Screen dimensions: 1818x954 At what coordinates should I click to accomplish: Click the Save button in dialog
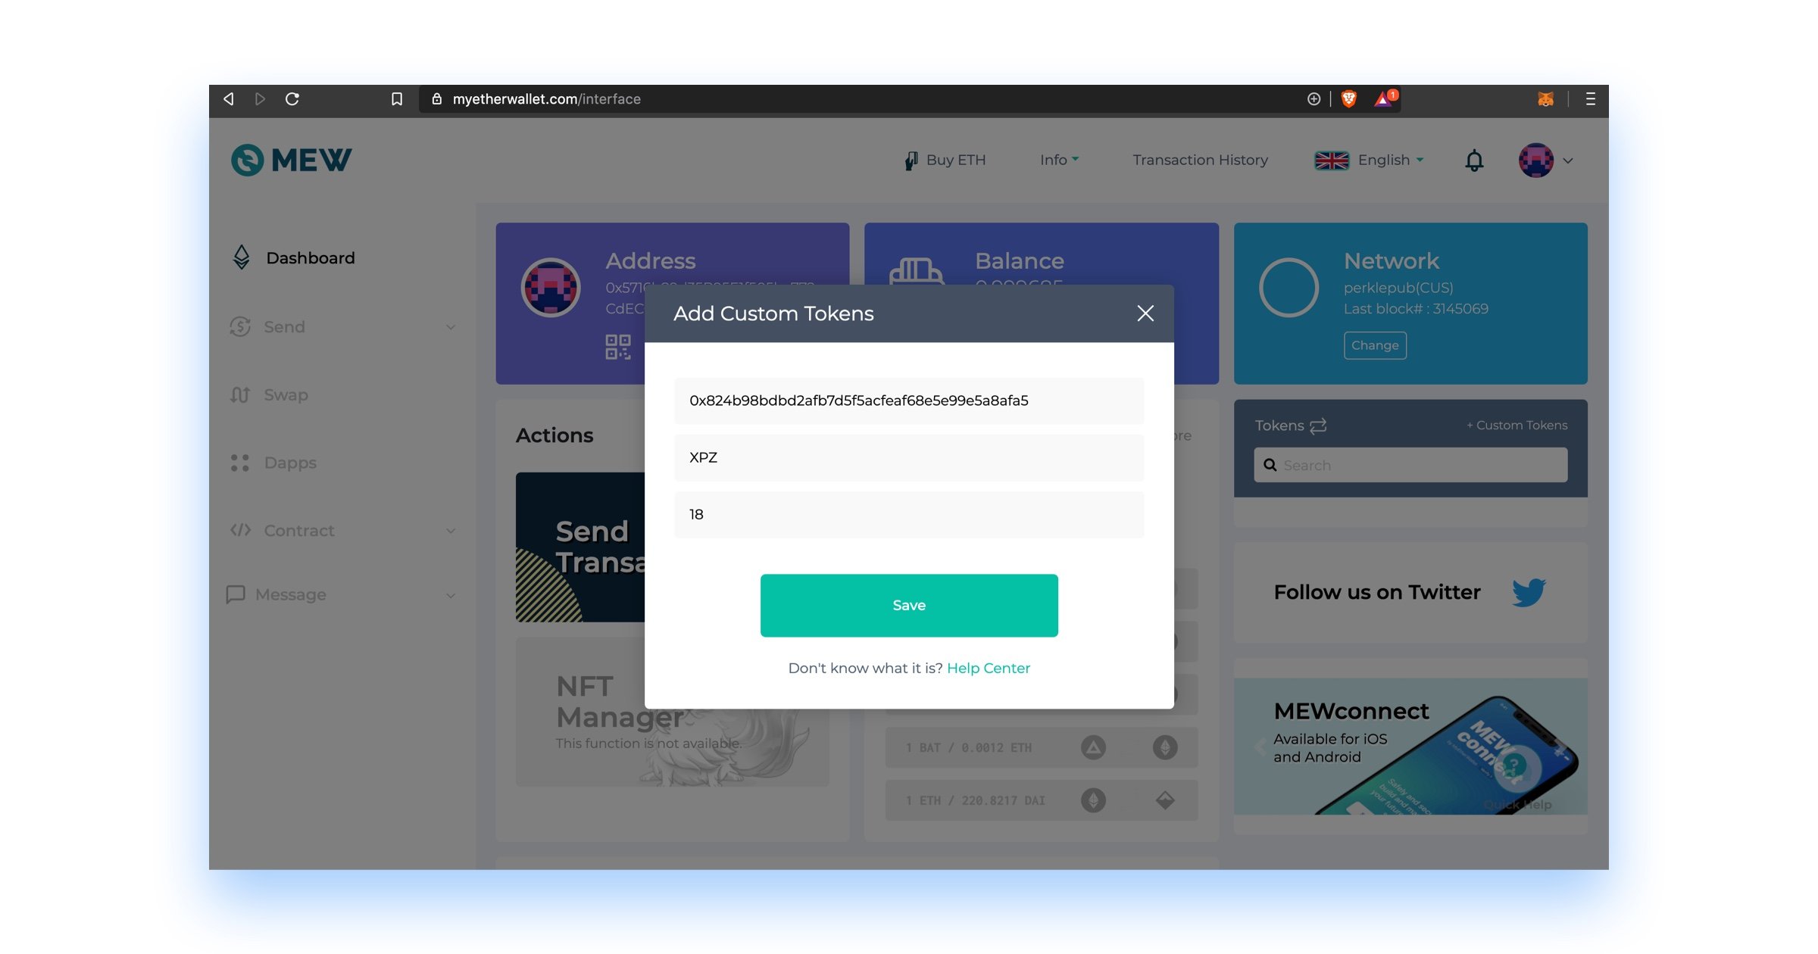909,606
